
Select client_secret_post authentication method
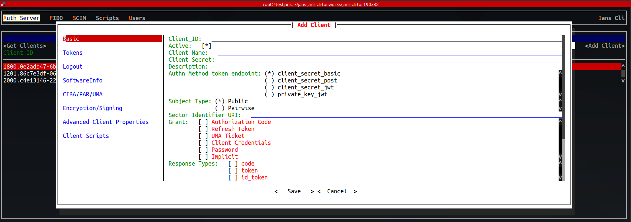(269, 80)
